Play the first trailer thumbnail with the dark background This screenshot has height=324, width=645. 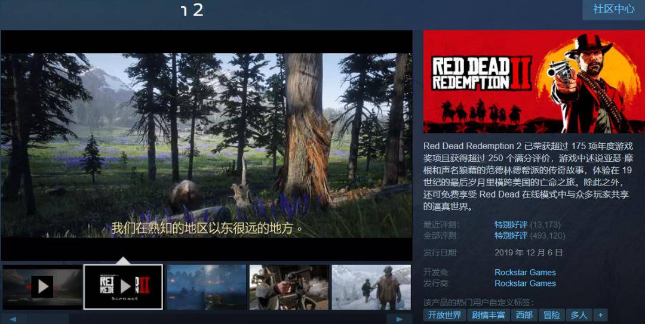click(42, 286)
